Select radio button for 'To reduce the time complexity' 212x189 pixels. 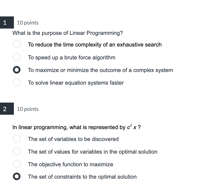[17, 44]
